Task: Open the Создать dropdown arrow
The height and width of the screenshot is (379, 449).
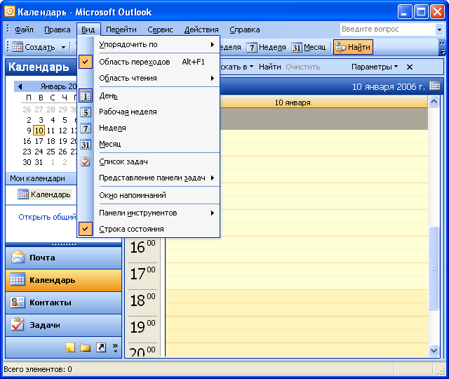Action: tap(63, 47)
